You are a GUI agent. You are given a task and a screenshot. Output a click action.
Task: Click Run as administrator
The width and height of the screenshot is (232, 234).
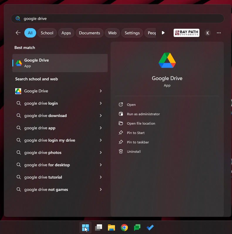point(143,114)
